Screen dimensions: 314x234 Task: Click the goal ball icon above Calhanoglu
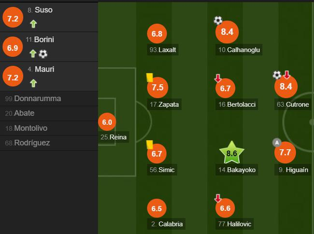pos(218,20)
